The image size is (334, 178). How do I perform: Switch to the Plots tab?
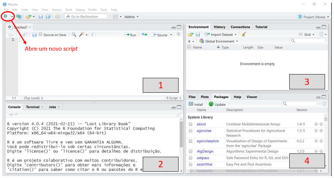(205, 97)
